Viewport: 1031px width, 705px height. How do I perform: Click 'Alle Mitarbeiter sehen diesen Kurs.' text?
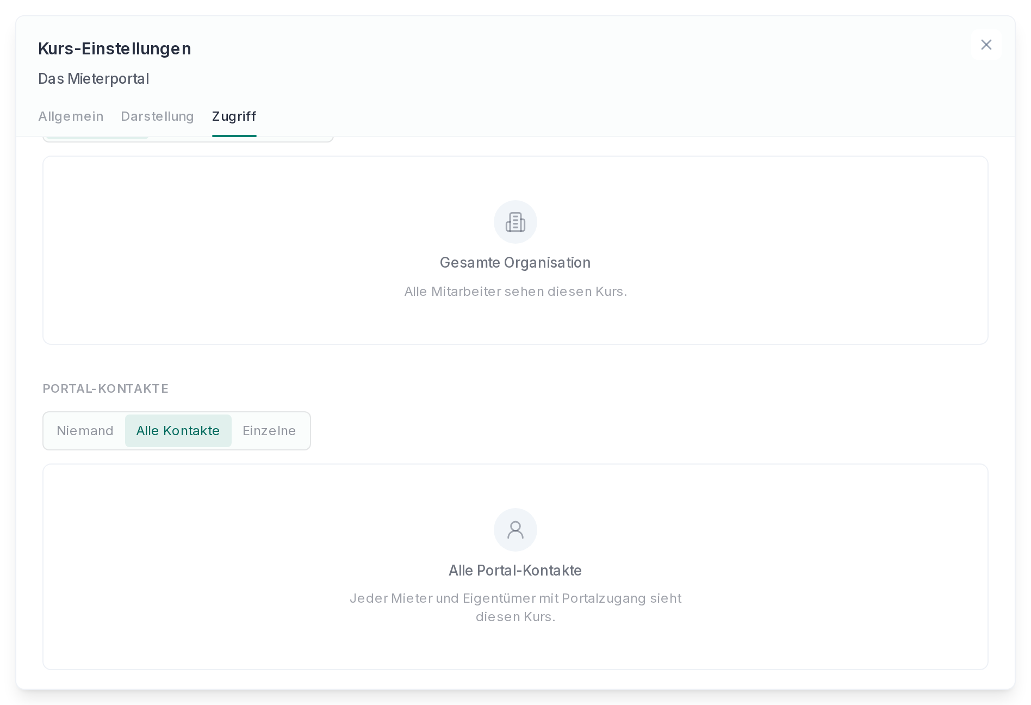click(515, 292)
